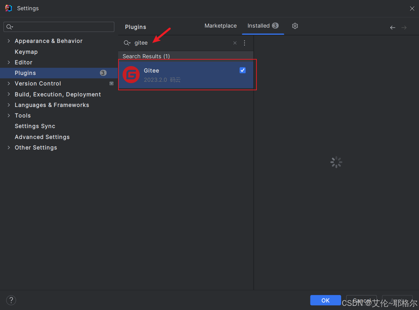Click the settings search magnifier icon
Screen dimensions: 419x310
point(10,27)
